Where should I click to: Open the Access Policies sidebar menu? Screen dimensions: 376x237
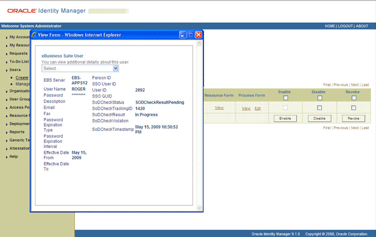[20, 107]
